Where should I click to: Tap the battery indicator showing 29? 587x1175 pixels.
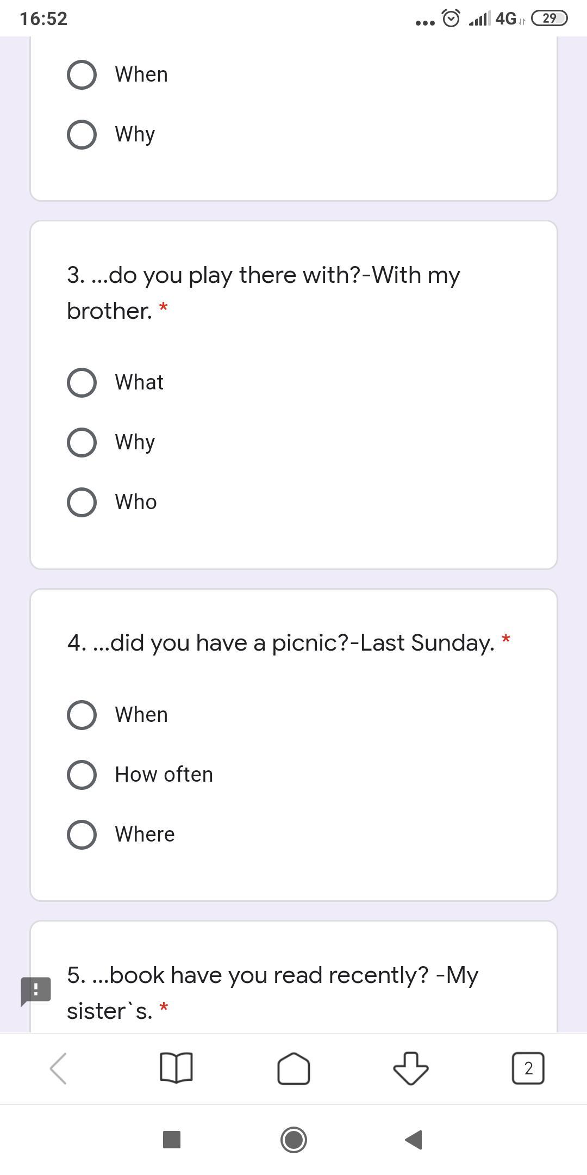point(549,18)
